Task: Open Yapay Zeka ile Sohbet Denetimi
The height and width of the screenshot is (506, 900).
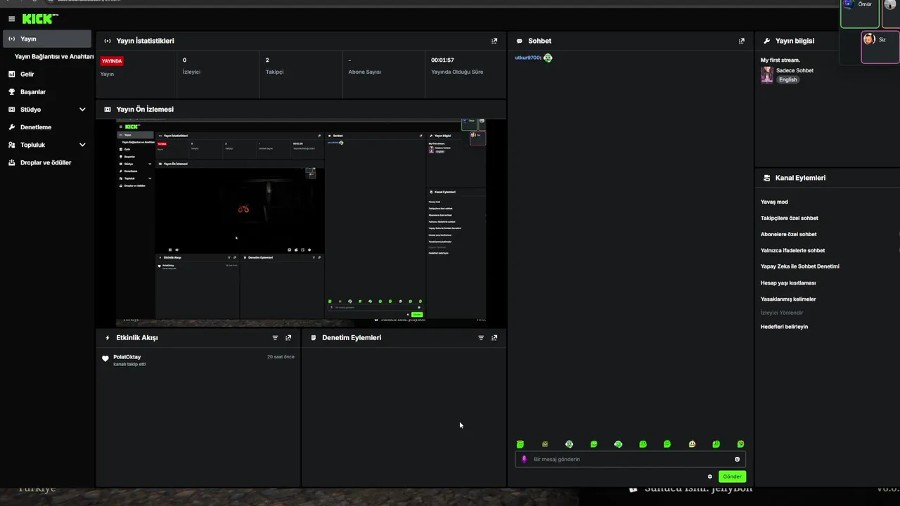Action: tap(799, 266)
